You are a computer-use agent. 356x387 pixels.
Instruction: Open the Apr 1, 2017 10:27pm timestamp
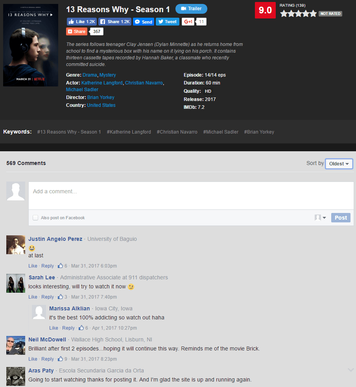[x=114, y=328]
